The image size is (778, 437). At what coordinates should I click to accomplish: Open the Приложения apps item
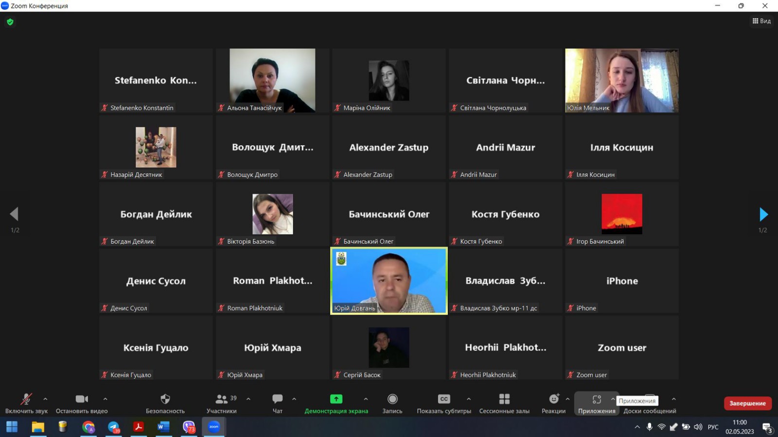point(597,403)
